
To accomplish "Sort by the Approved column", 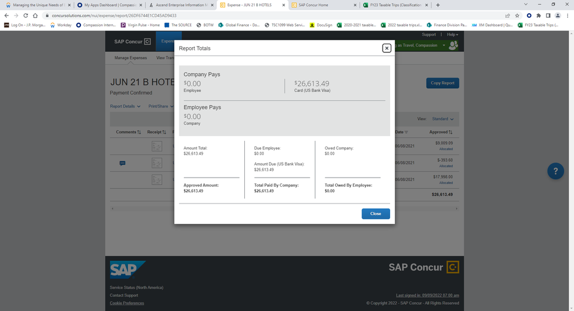I will coord(441,132).
